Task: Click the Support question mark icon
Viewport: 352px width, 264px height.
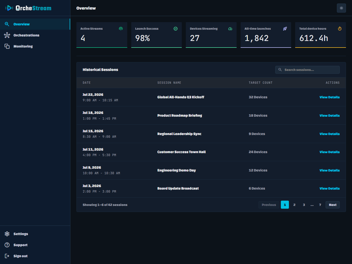Action: (x=7, y=245)
